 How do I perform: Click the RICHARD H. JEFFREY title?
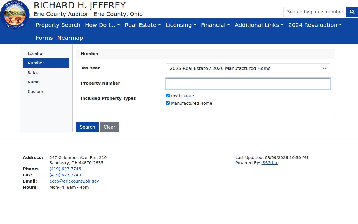pyautogui.click(x=80, y=5)
